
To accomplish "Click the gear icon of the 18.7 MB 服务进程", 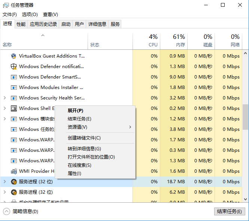I will point(14,182).
